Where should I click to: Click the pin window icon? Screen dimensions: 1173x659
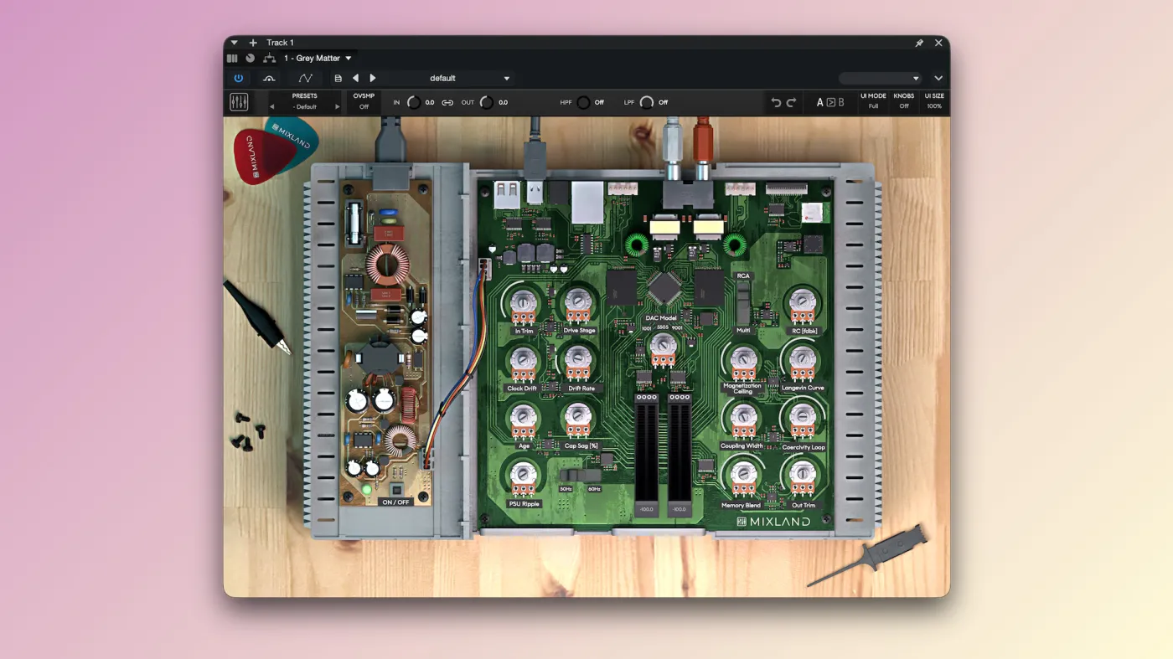pyautogui.click(x=919, y=43)
